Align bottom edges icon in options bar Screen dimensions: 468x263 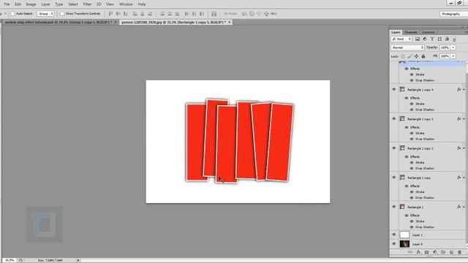[126, 14]
